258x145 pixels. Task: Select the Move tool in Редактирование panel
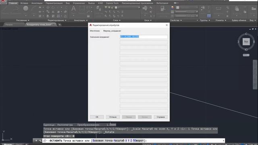[48, 8]
